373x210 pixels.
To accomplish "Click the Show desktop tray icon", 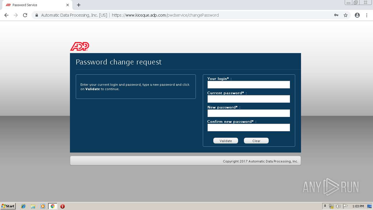I will (370, 206).
